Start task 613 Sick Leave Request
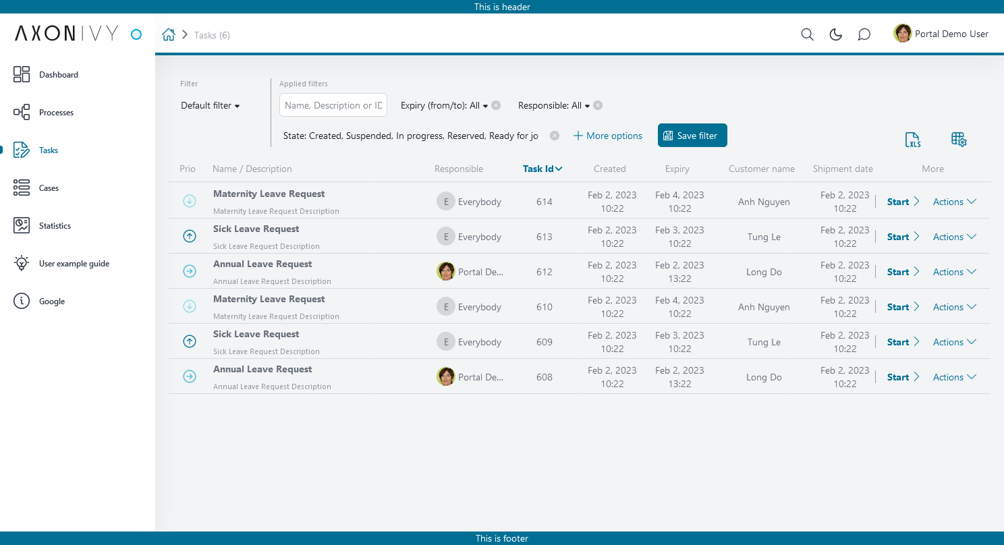The image size is (1004, 545). (x=903, y=237)
